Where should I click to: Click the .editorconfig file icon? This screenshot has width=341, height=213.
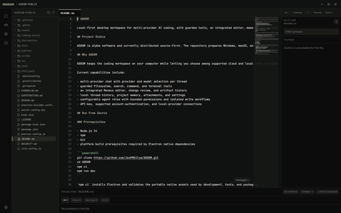click(x=19, y=76)
